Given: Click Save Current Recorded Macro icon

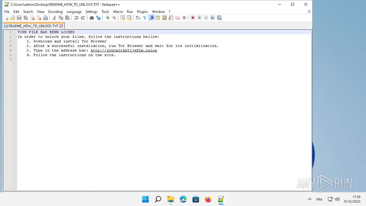Looking at the screenshot, I should 219,18.
